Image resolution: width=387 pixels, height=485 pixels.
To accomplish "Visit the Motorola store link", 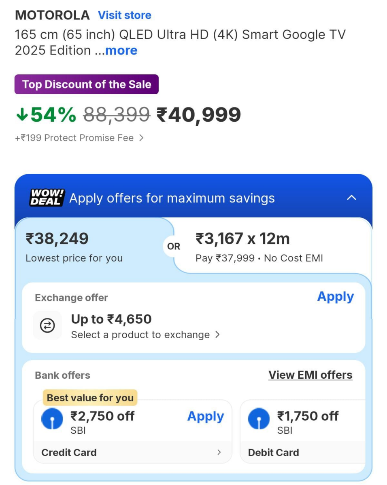I will click(x=125, y=15).
